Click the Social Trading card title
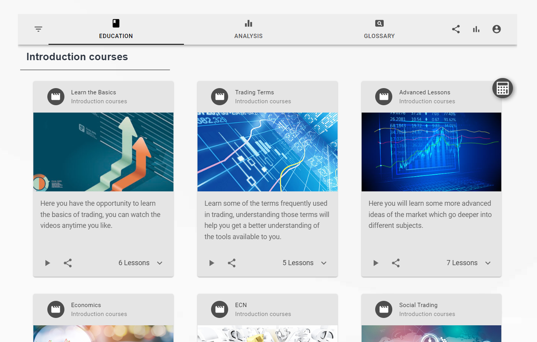Viewport: 537px width, 342px height. pos(418,305)
